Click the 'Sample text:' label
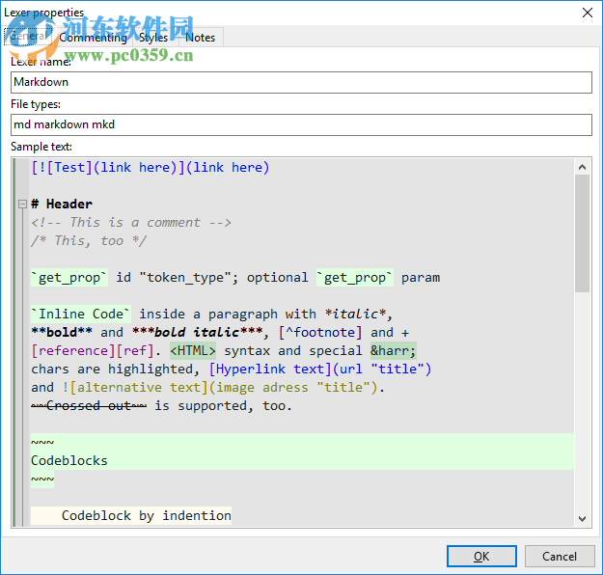 click(x=41, y=147)
